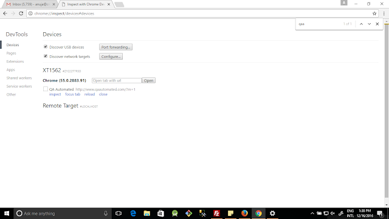
Task: Go to previous find result
Action: pos(361,24)
